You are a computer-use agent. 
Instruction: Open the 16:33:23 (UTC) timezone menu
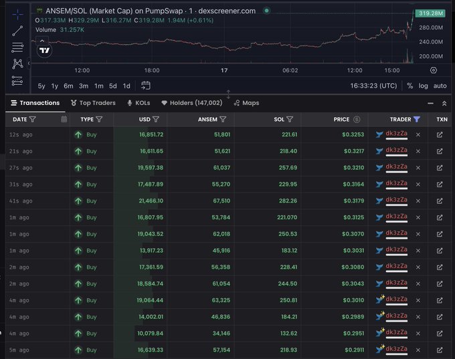(373, 86)
